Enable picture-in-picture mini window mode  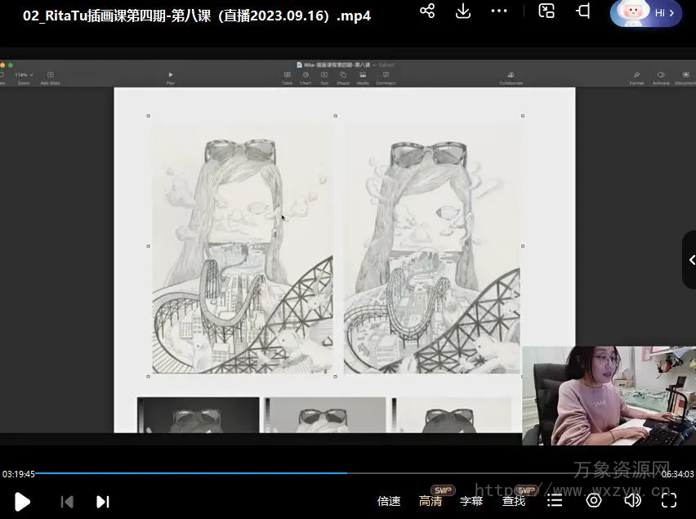(x=547, y=11)
